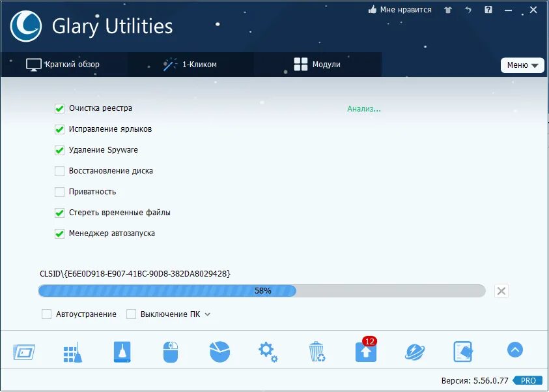The image size is (549, 392).
Task: Enable the 'Автоустранение' checkbox
Action: 47,314
